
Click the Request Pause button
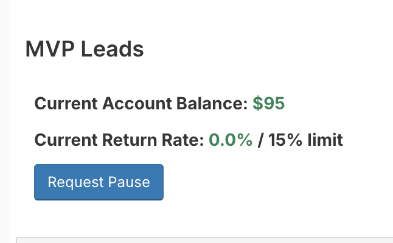coord(99,182)
